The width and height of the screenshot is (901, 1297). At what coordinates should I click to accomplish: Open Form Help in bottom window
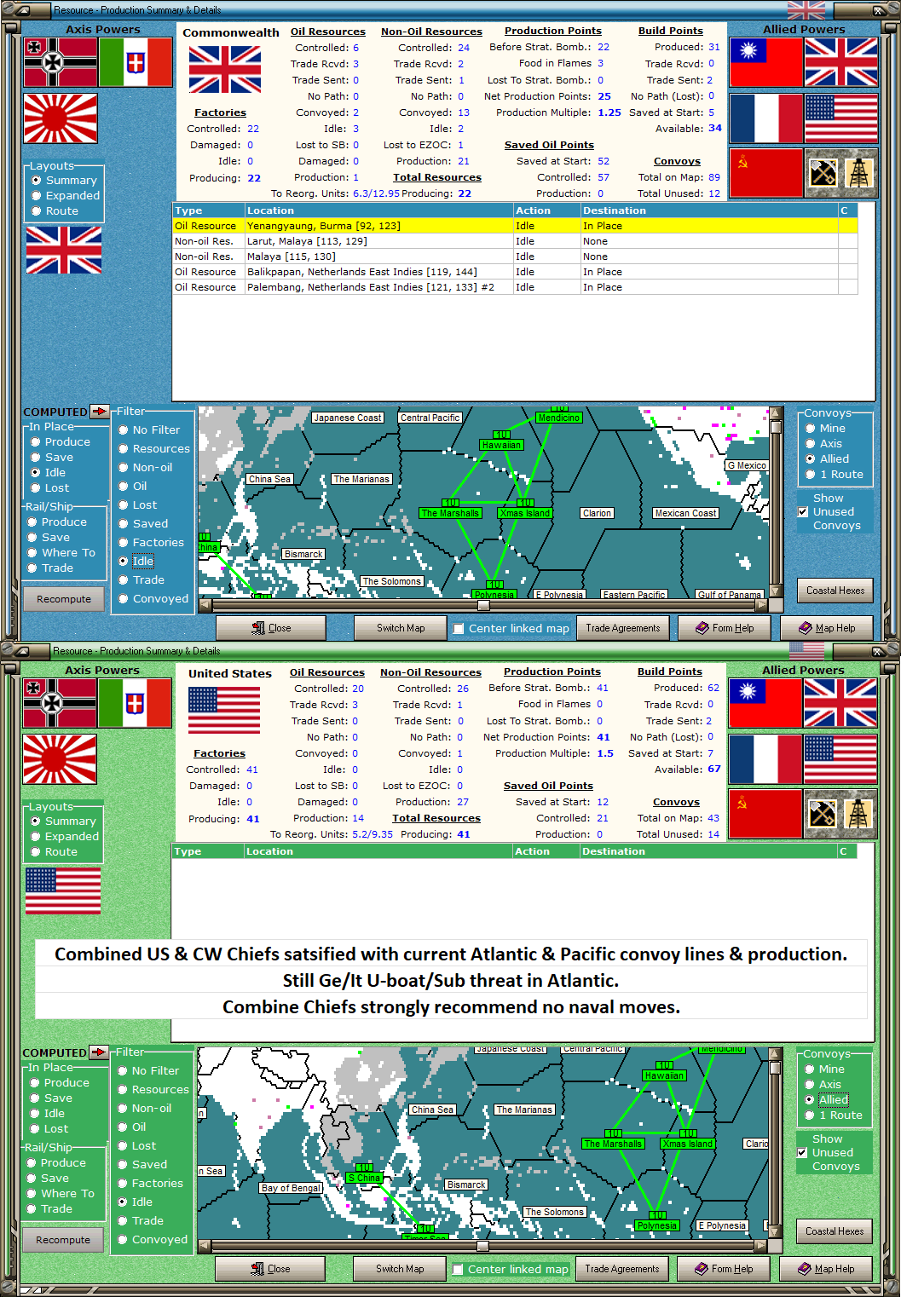(x=724, y=1269)
